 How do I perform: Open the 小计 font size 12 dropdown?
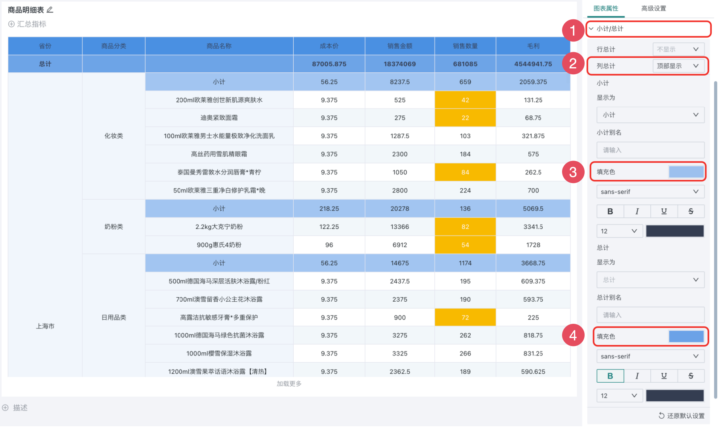620,231
